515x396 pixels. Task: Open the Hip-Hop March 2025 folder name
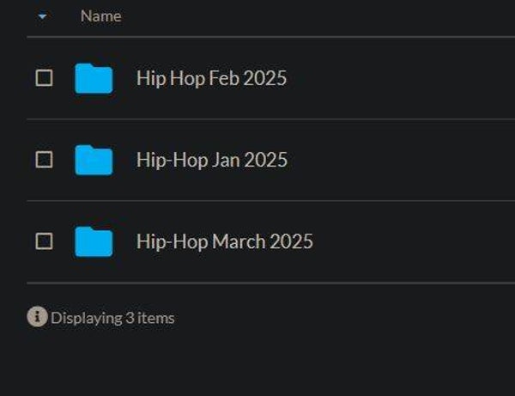tap(224, 241)
